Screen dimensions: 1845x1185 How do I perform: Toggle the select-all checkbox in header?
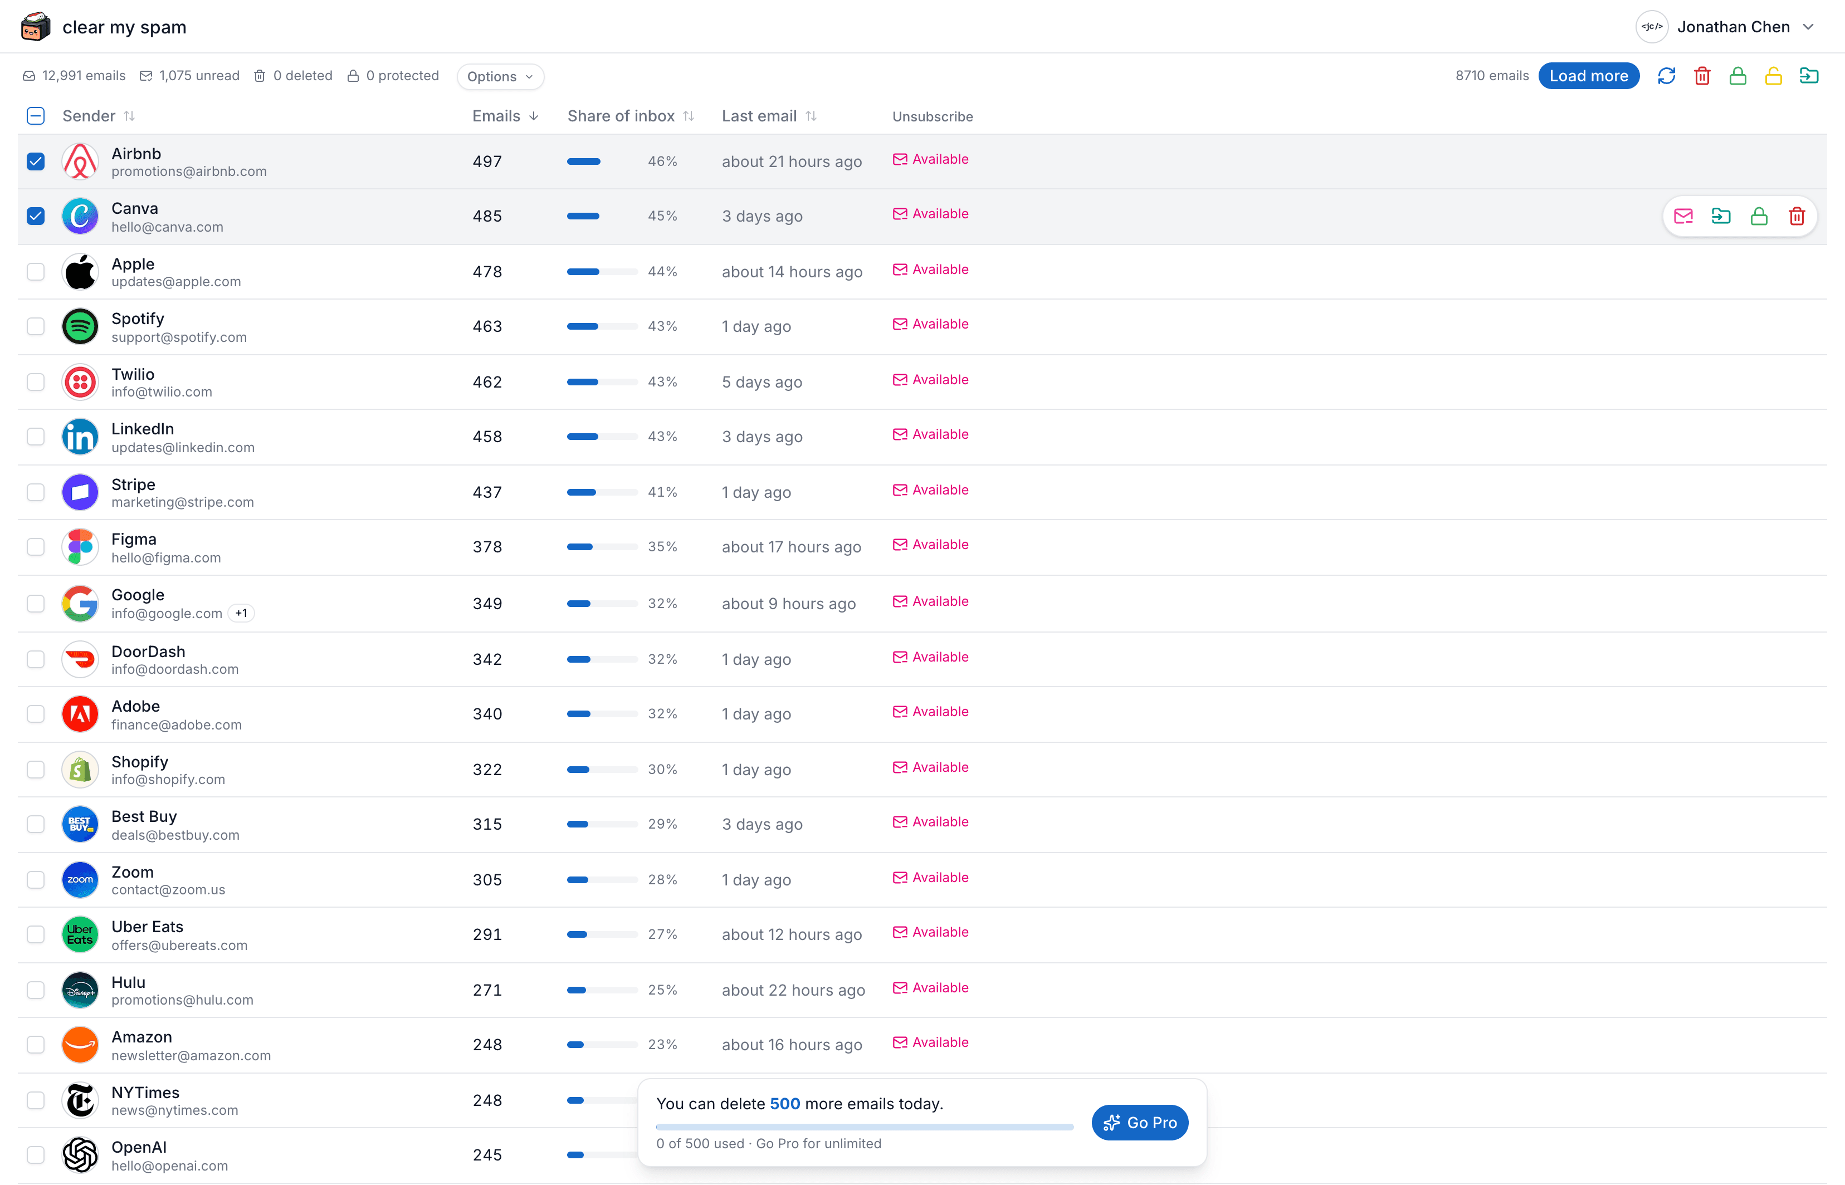point(36,116)
